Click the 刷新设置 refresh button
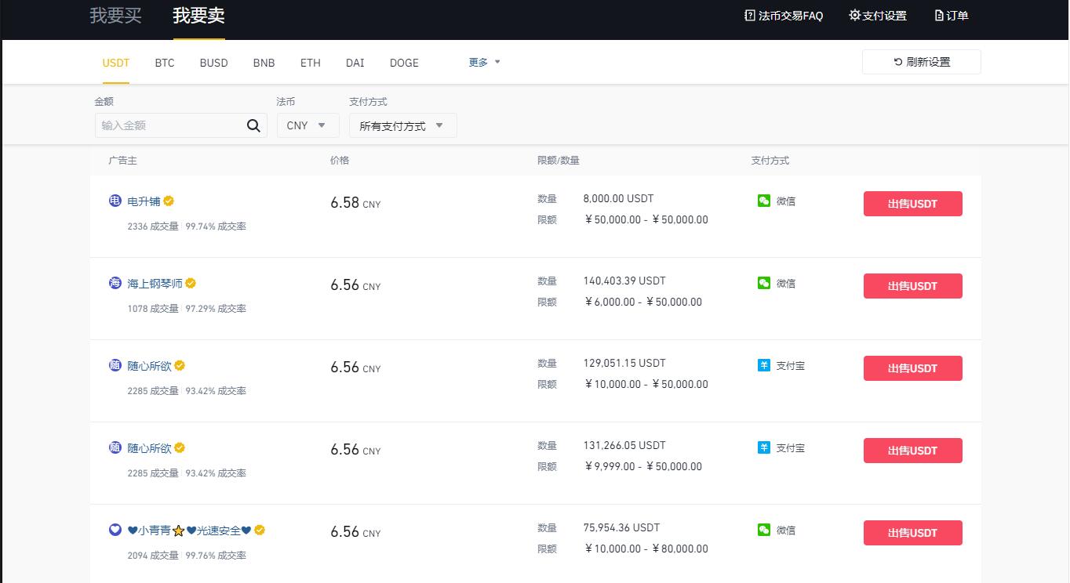This screenshot has height=583, width=1070. point(921,62)
